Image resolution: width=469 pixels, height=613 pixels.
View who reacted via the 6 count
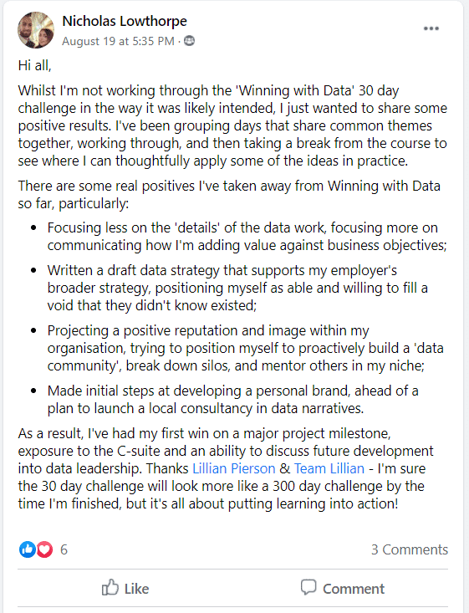click(64, 549)
